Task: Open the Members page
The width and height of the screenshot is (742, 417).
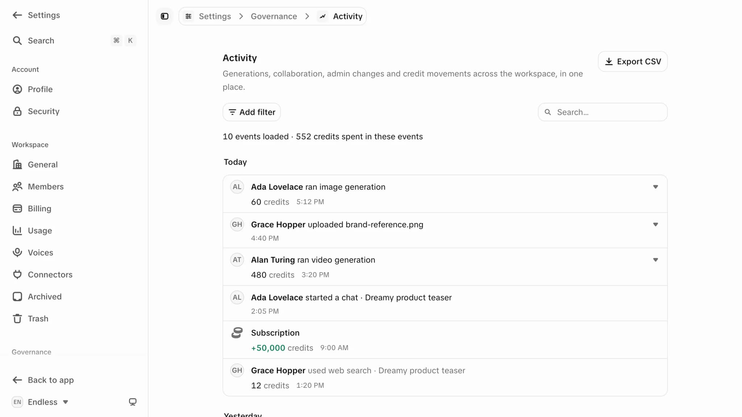Action: tap(74, 187)
